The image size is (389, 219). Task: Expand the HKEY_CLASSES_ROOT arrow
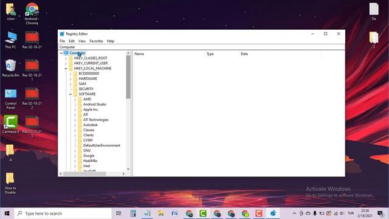click(66, 58)
